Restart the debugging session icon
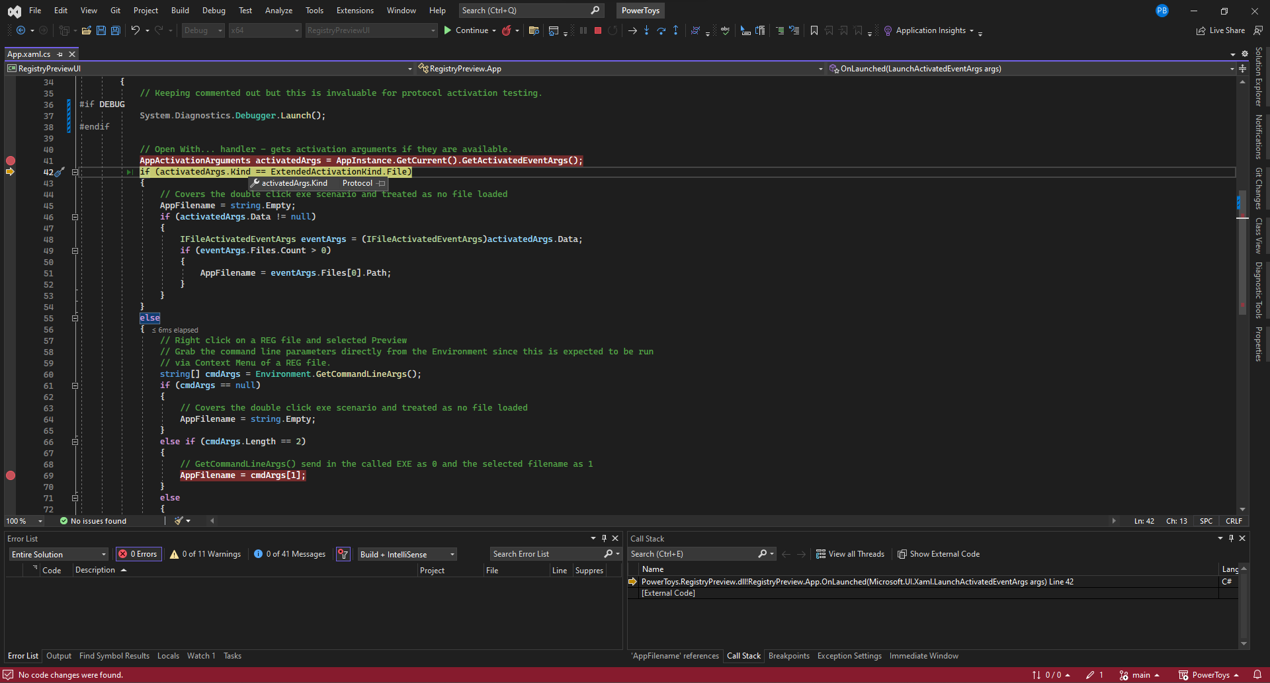Image resolution: width=1270 pixels, height=683 pixels. tap(611, 30)
